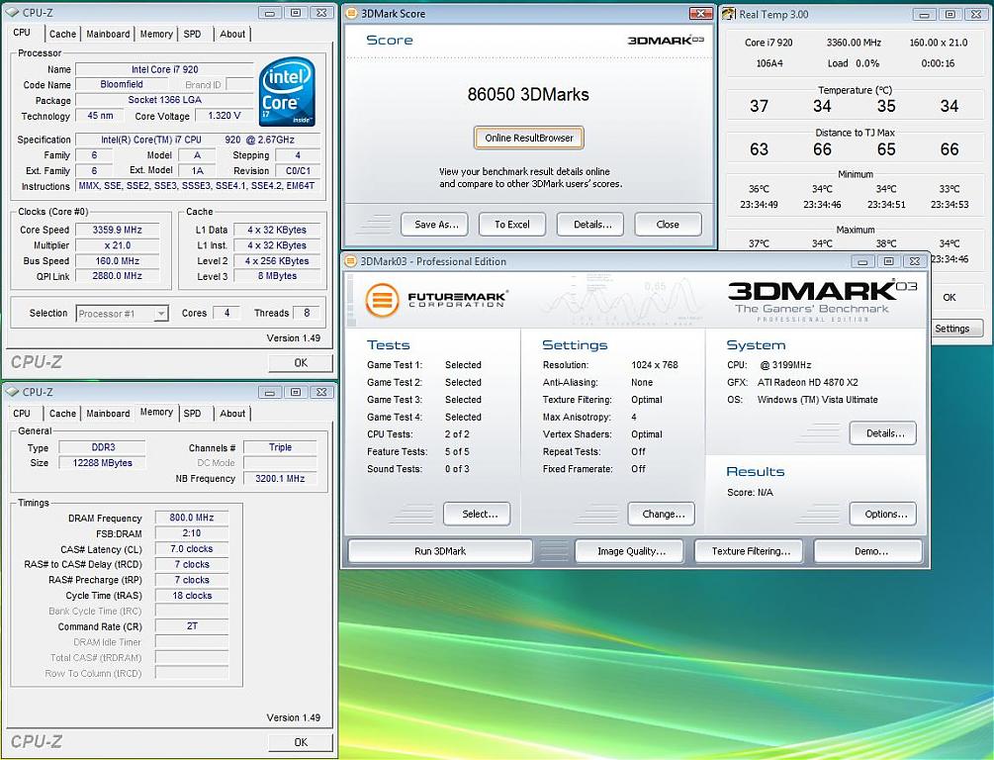
Task: Start the benchmark with Run 3DMark
Action: point(440,551)
